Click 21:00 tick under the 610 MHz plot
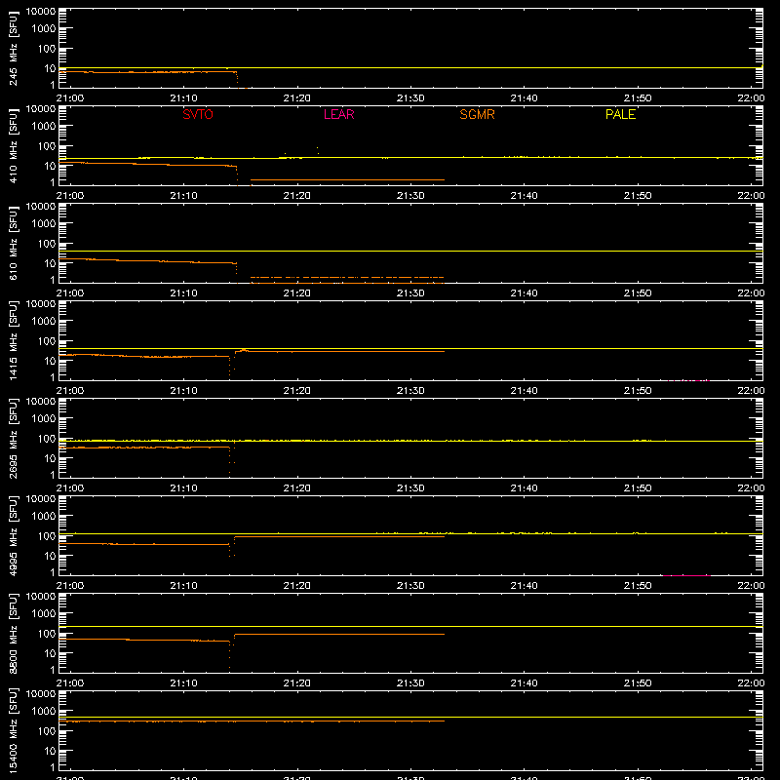This screenshot has height=780, width=780. (x=70, y=293)
